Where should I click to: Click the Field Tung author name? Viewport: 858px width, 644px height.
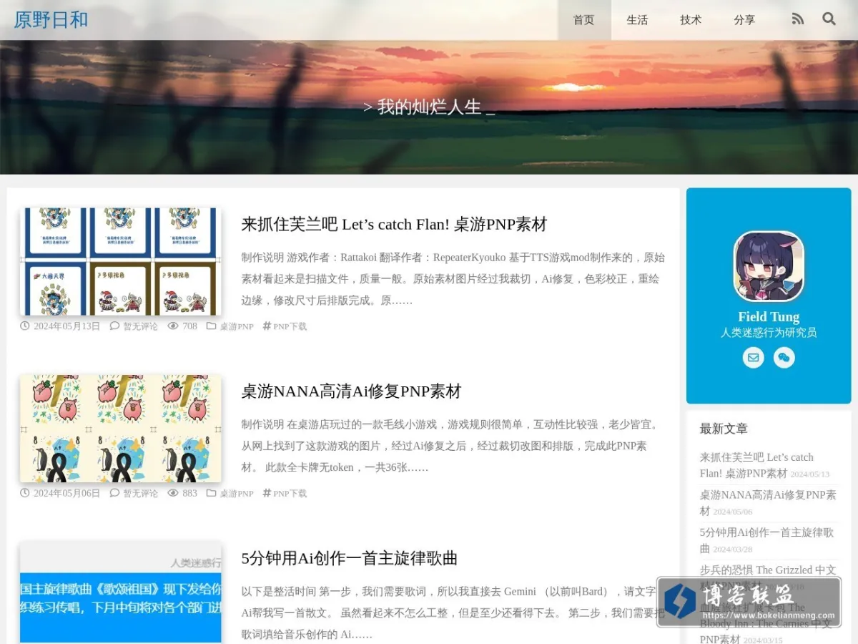[769, 317]
